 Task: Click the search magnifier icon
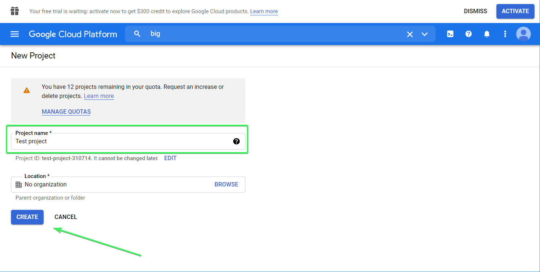(137, 34)
